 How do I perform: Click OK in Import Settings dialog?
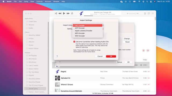coord(111,56)
